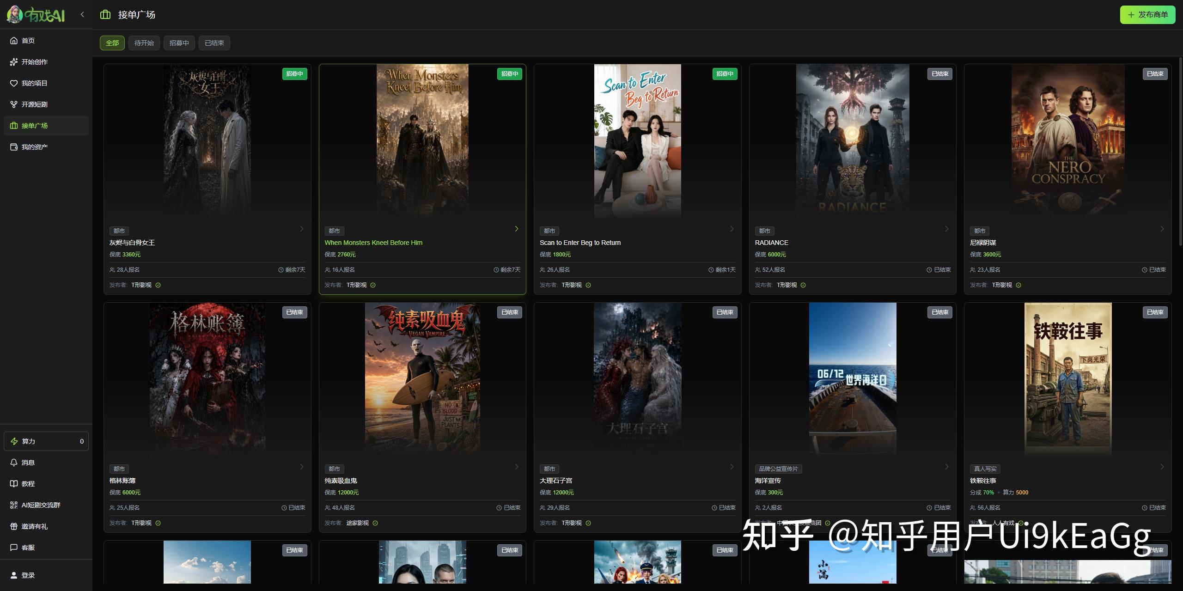Click the title 尼禄阴谋
The width and height of the screenshot is (1183, 591).
coord(983,243)
